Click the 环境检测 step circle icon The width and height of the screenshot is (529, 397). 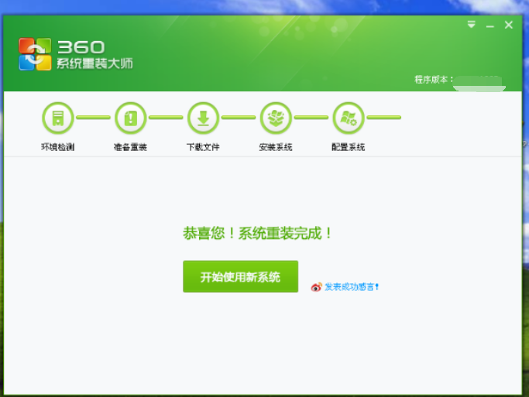pos(57,118)
